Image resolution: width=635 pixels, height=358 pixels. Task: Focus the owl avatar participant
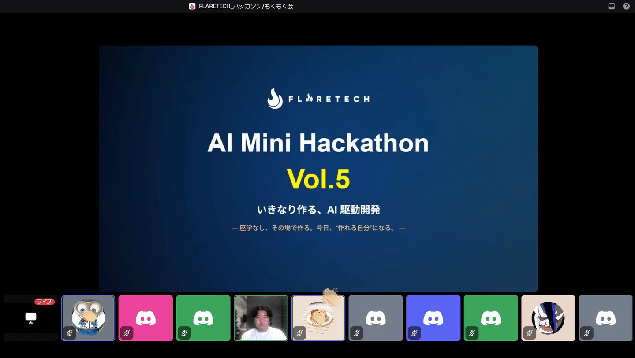pos(88,318)
